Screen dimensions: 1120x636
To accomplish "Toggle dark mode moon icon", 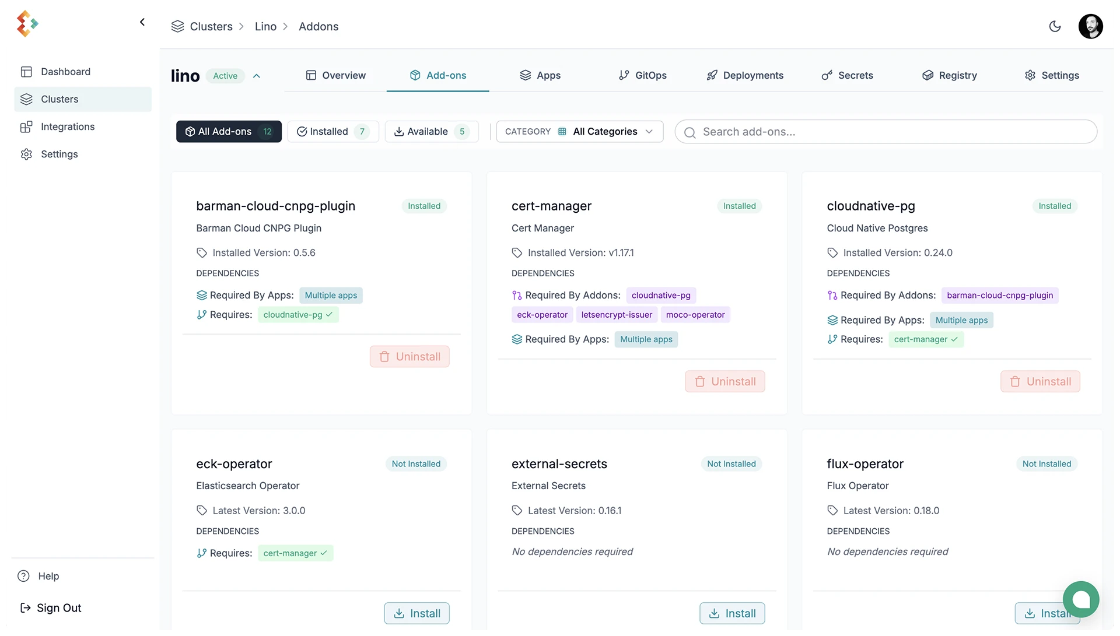I will (x=1055, y=26).
